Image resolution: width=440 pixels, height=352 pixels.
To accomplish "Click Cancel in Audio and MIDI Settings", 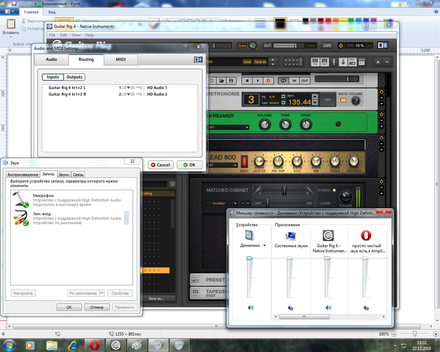I will pyautogui.click(x=161, y=165).
